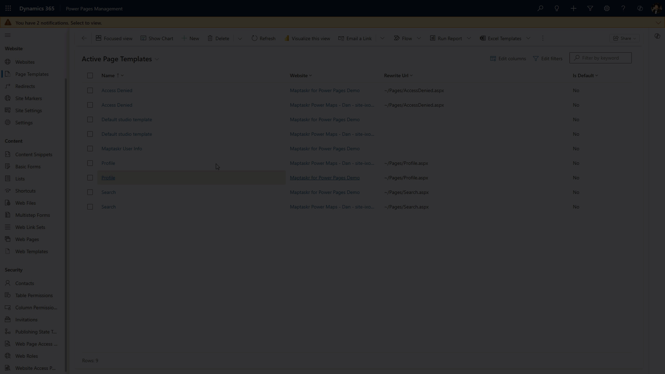This screenshot has width=665, height=374.
Task: Click the top bar filter funnel icon
Action: point(590,8)
